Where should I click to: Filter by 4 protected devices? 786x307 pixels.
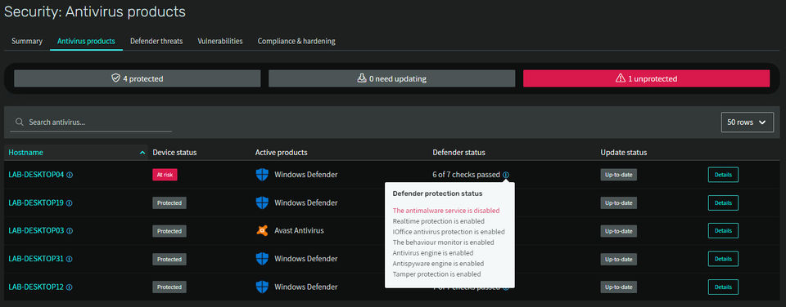tap(138, 78)
